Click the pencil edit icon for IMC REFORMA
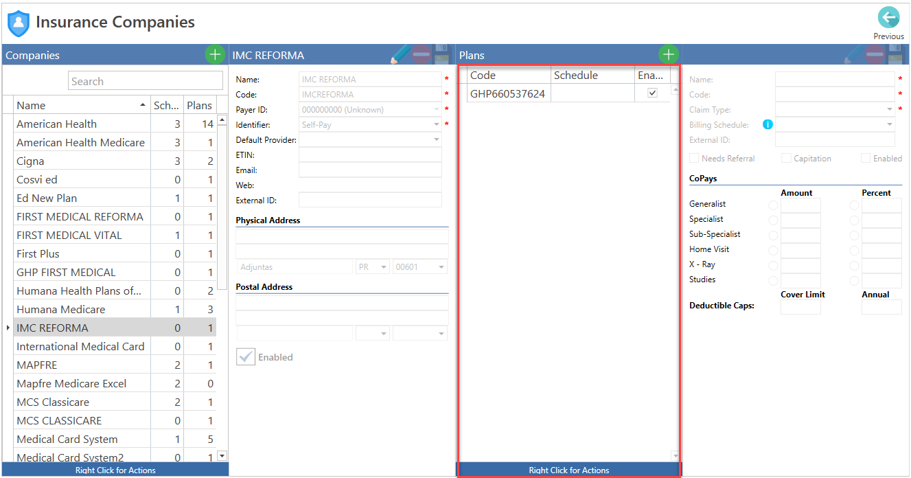This screenshot has height=478, width=911. [x=400, y=54]
